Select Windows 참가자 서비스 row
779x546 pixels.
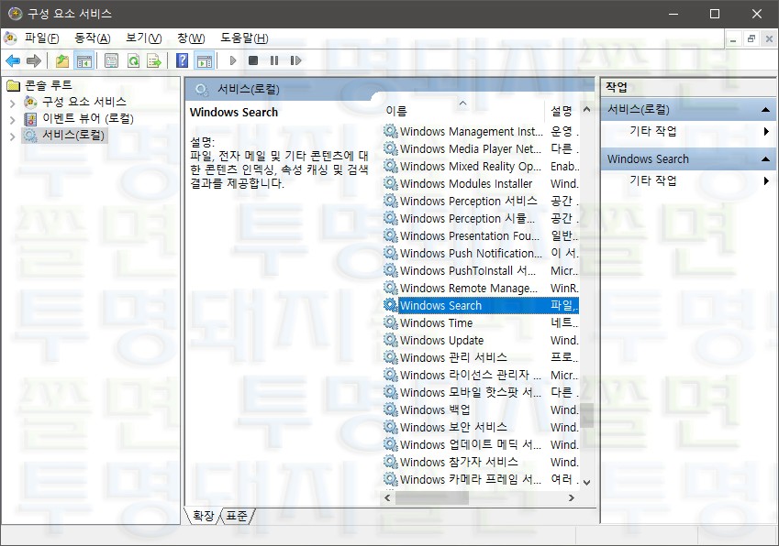coord(481,462)
